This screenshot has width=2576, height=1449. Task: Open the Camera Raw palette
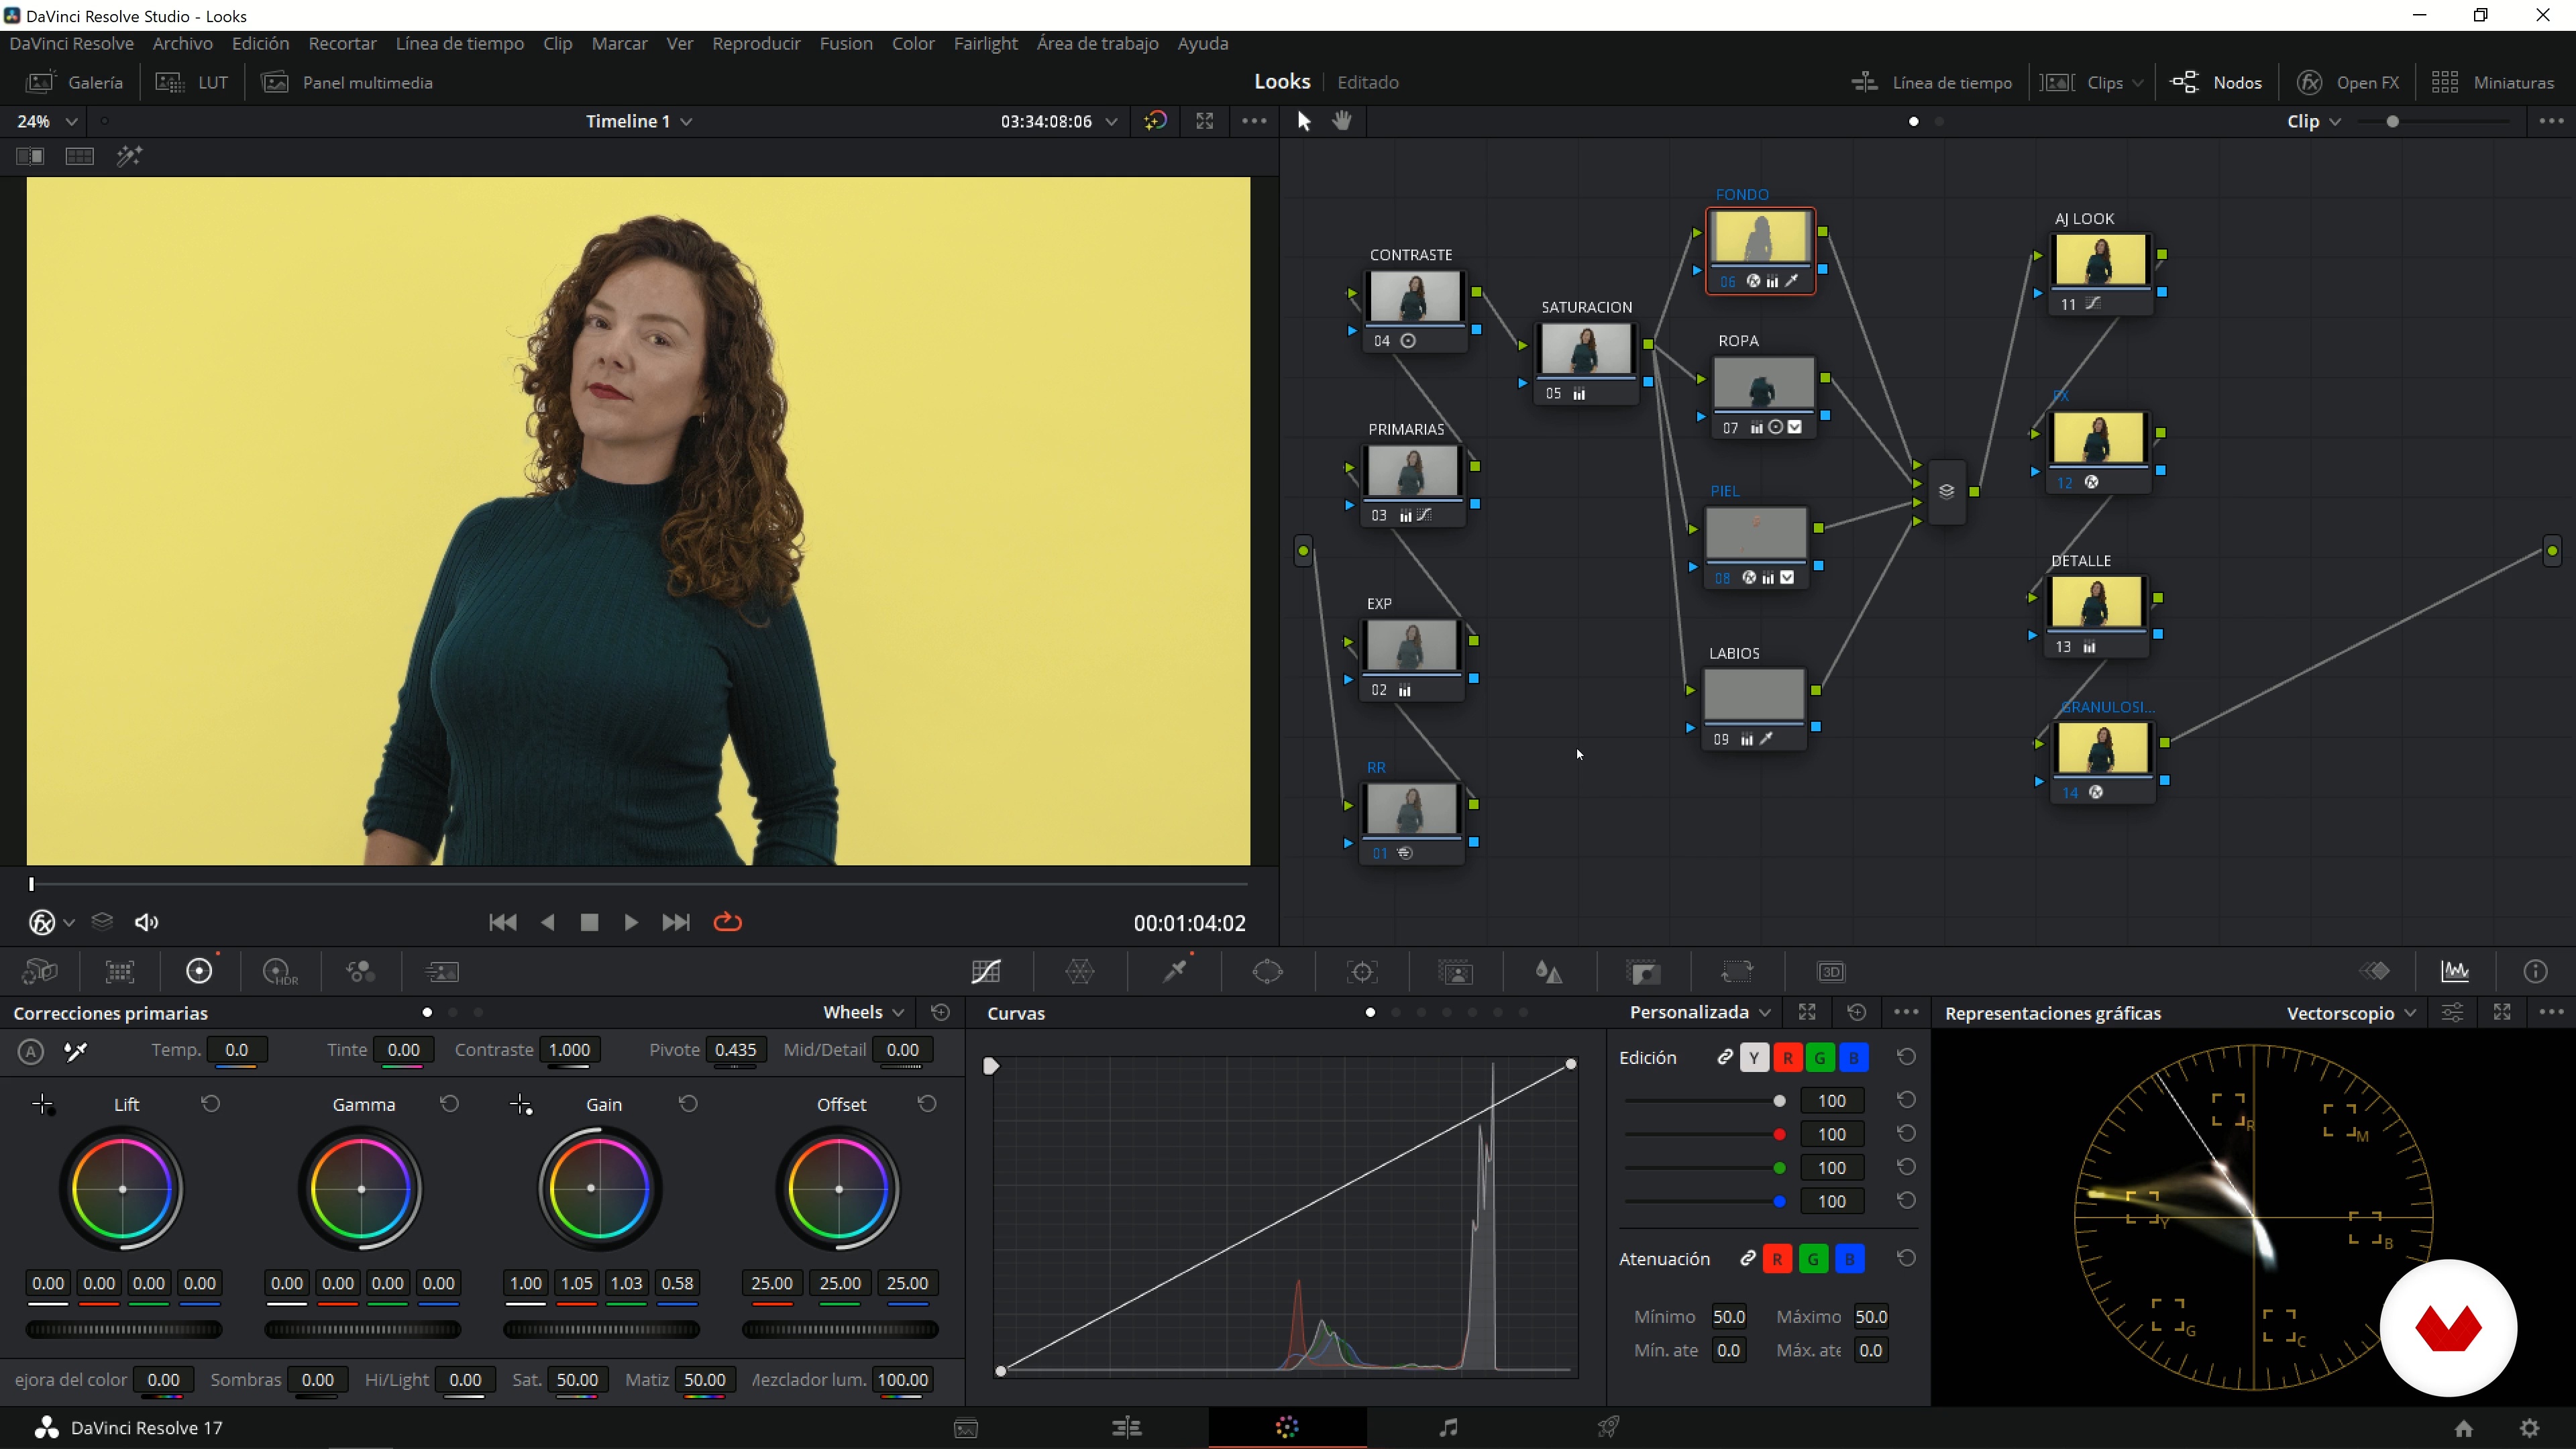(x=40, y=971)
